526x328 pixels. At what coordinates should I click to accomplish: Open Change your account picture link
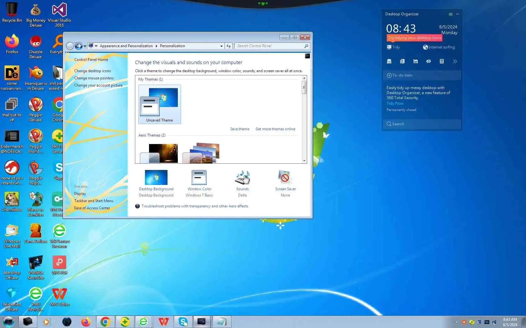point(98,85)
